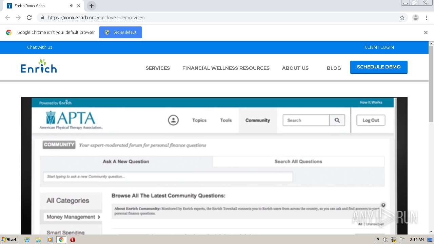Click COMMUNITY badge label in video
This screenshot has width=434, height=244.
(59, 145)
